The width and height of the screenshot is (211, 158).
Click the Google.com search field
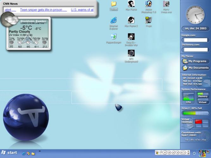(x=195, y=40)
